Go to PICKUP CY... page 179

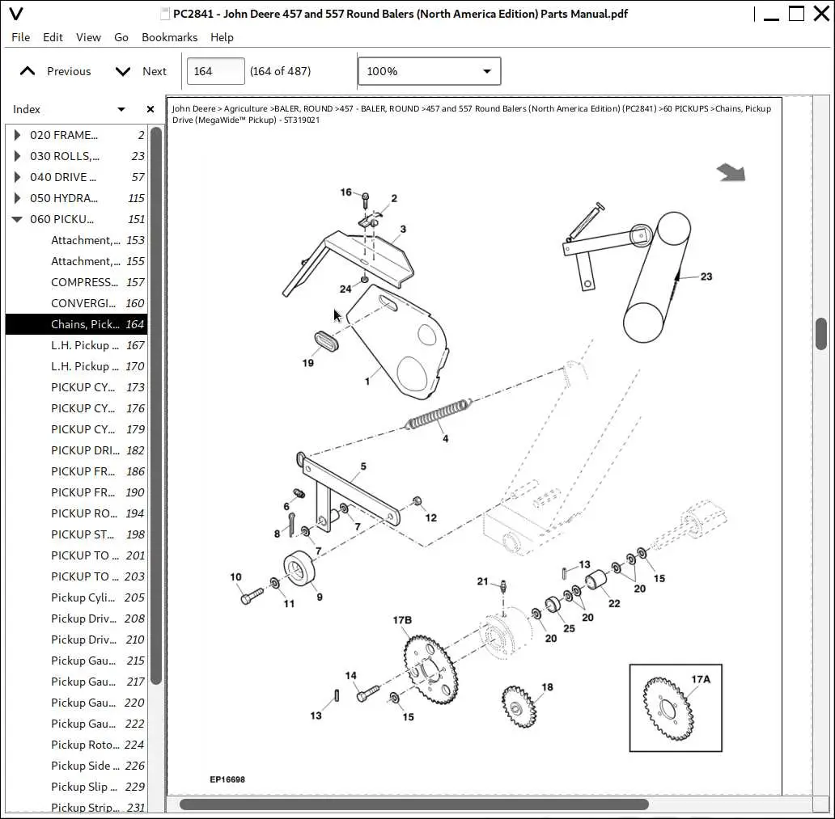click(76, 429)
